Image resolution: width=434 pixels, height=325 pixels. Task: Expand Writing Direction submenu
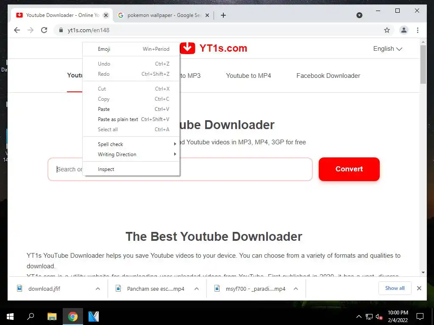131,154
